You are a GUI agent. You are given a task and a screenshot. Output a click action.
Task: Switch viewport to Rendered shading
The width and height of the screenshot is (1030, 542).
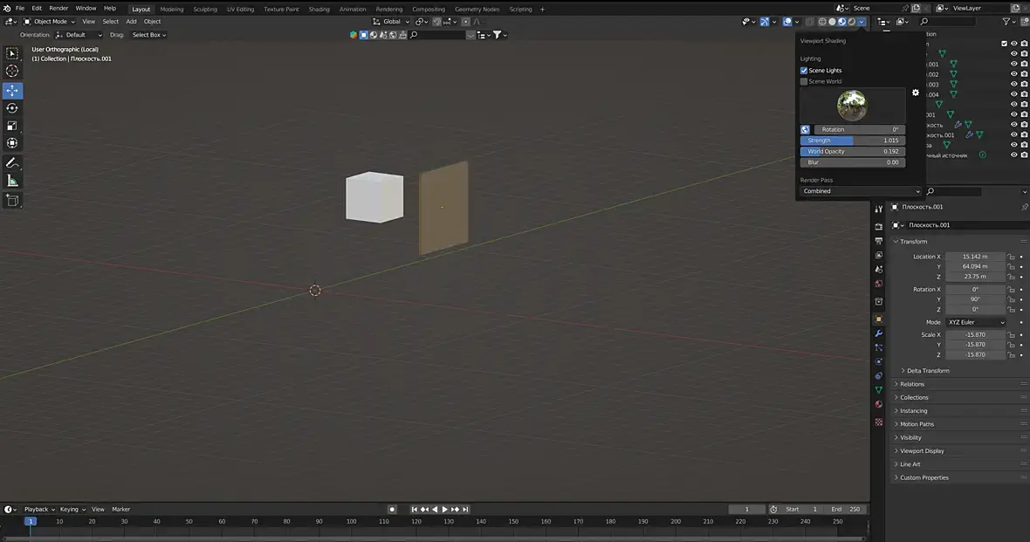852,22
